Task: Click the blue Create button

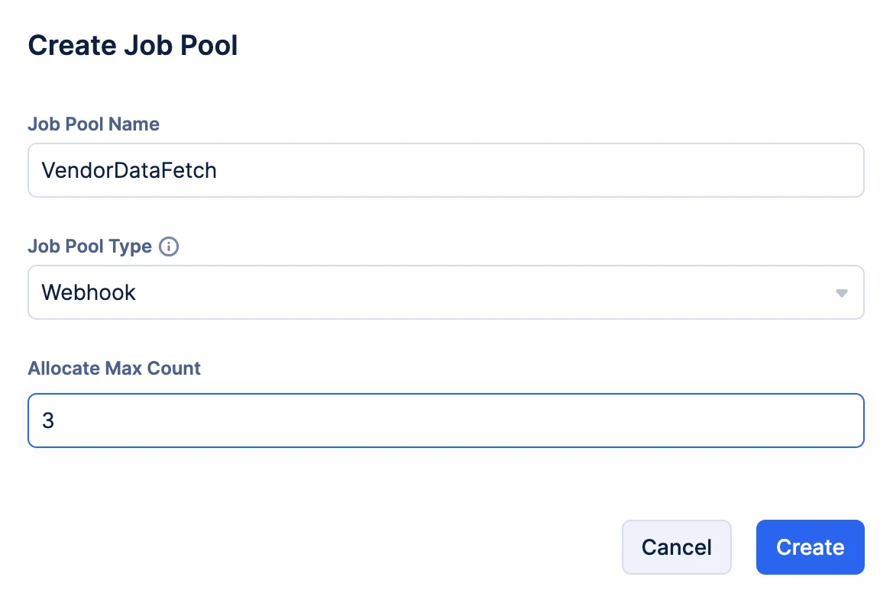Action: click(x=810, y=547)
